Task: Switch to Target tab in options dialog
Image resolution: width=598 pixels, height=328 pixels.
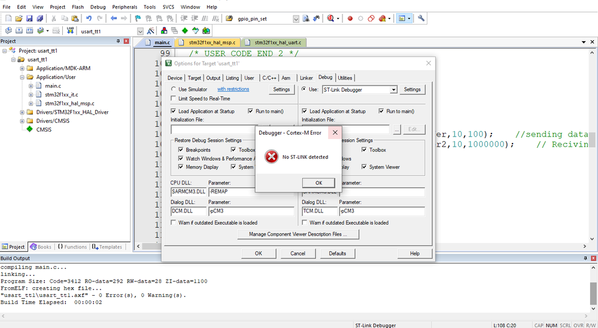Action: point(194,78)
